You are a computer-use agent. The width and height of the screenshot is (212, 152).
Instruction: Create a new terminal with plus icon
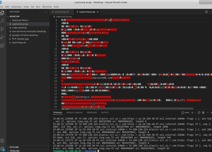point(192,112)
